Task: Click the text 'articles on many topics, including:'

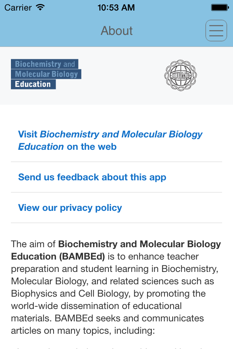Action: pyautogui.click(x=83, y=330)
